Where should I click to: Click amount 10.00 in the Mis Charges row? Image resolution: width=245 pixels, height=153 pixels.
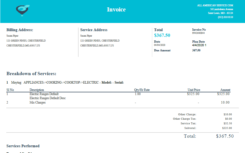coord(225,102)
